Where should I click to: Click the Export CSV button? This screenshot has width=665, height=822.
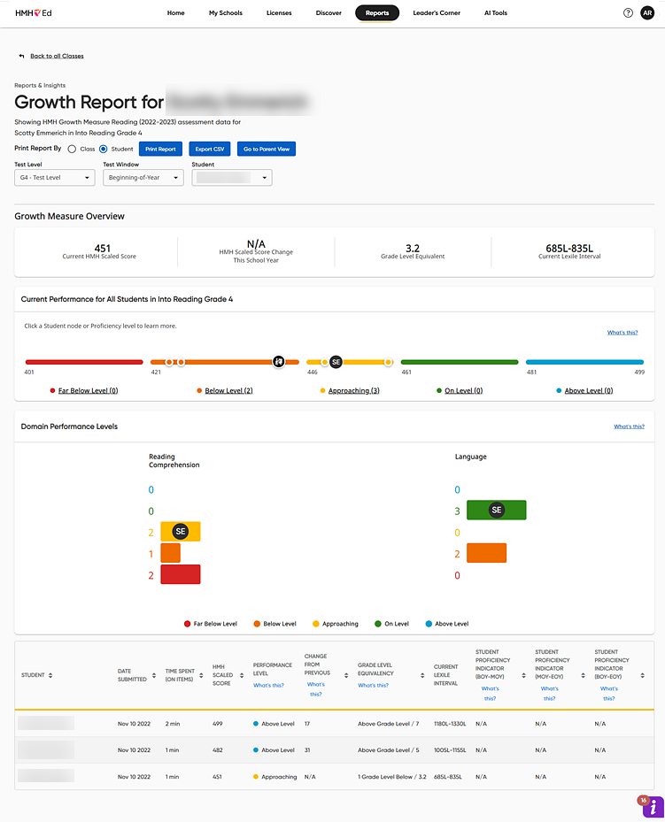pyautogui.click(x=210, y=149)
